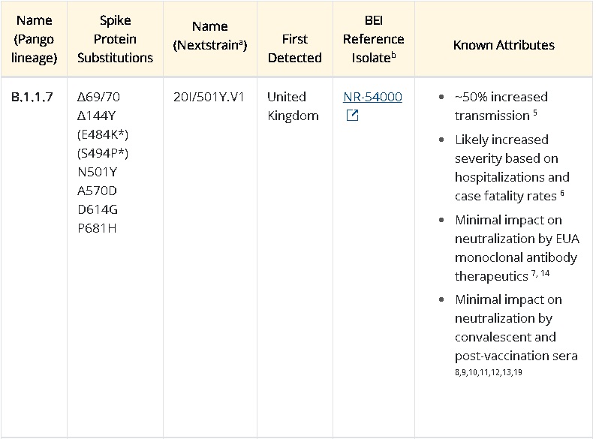Click the D614G substitution entry
The height and width of the screenshot is (439, 596).
coord(98,209)
